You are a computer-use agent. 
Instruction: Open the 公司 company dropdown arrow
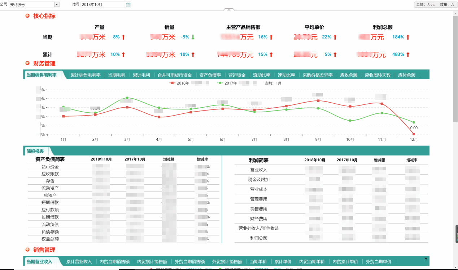tap(57, 5)
